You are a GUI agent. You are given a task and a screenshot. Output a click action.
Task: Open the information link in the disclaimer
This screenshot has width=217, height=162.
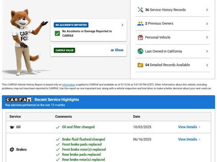(68, 85)
